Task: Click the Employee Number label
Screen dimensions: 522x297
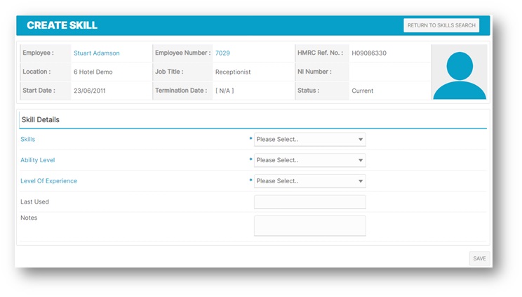Action: click(x=182, y=53)
